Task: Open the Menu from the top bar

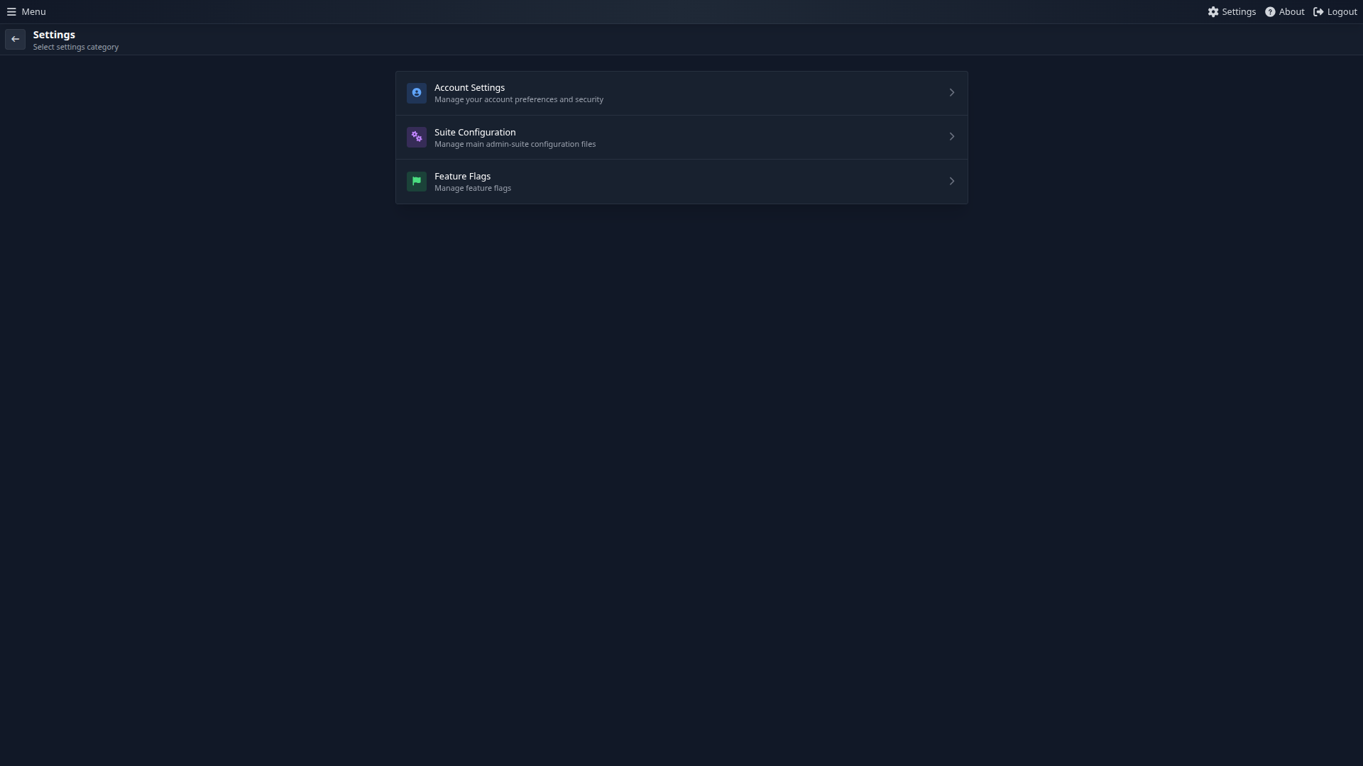Action: [32, 11]
